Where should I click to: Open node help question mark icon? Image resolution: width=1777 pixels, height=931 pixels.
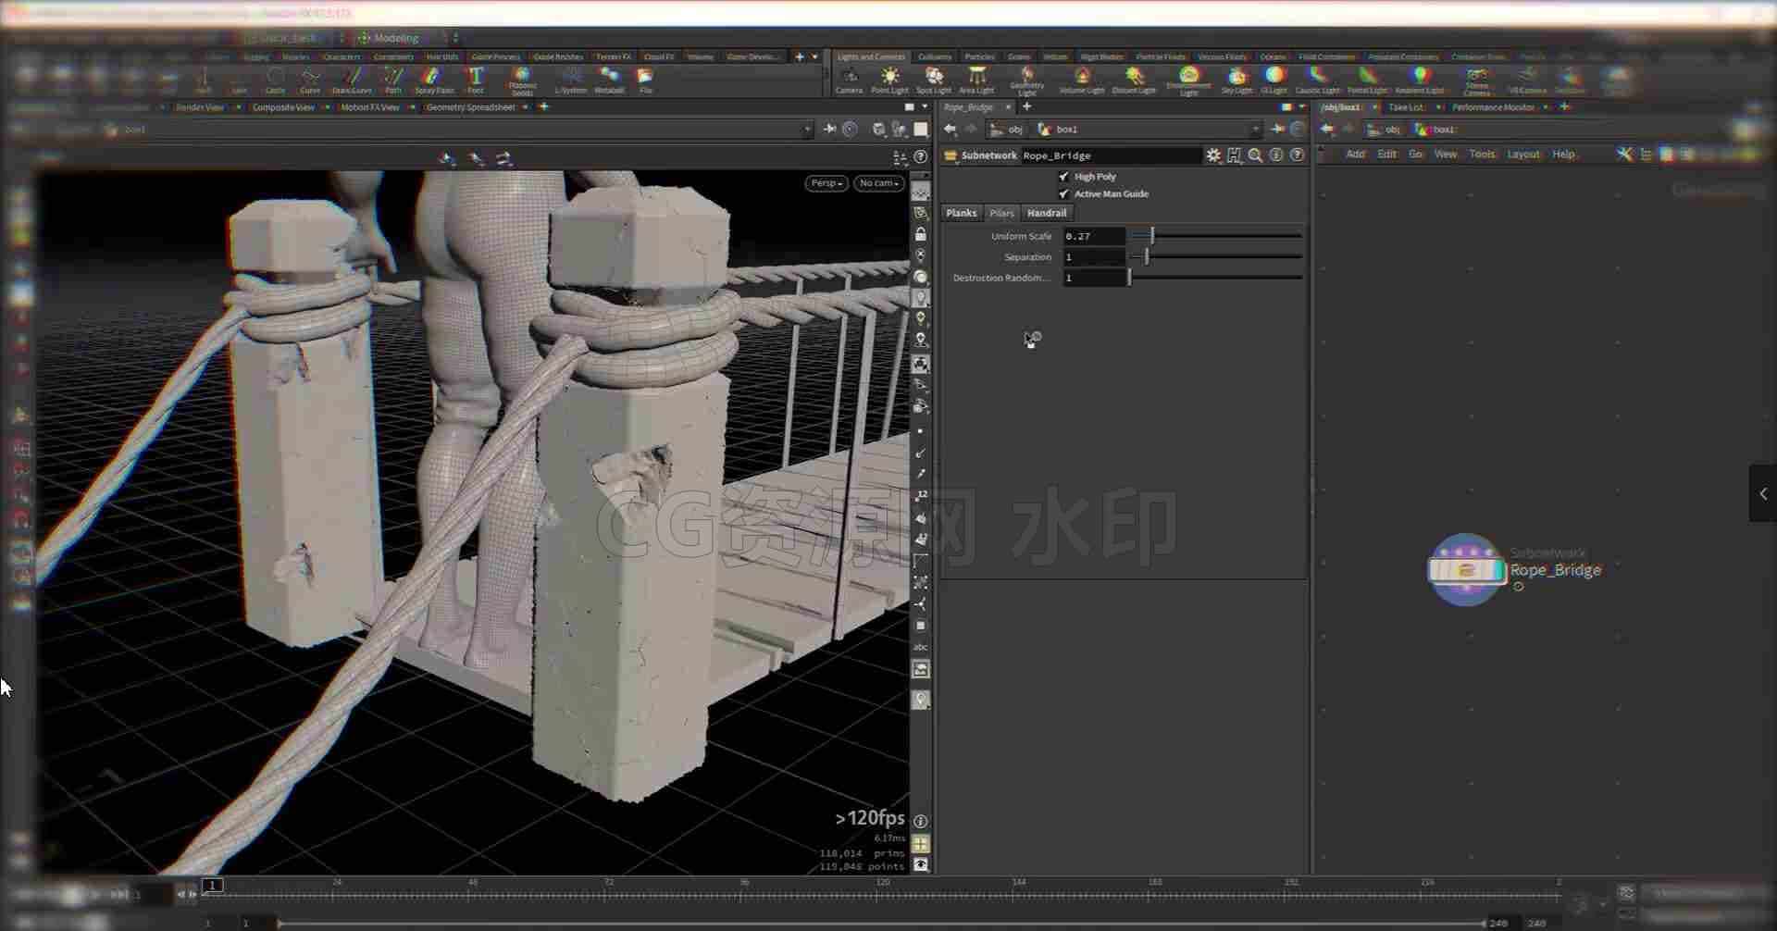1297,155
